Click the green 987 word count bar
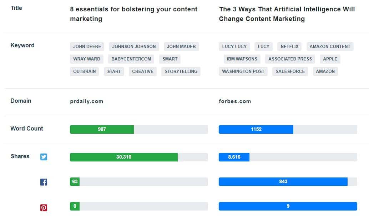 click(x=102, y=129)
